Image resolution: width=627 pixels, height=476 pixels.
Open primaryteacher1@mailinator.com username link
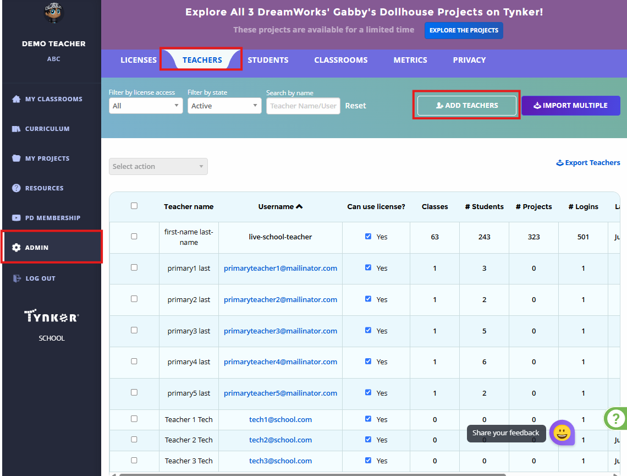pyautogui.click(x=280, y=268)
